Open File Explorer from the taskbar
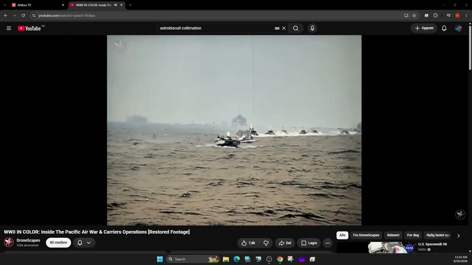The image size is (472, 265). pos(226,259)
